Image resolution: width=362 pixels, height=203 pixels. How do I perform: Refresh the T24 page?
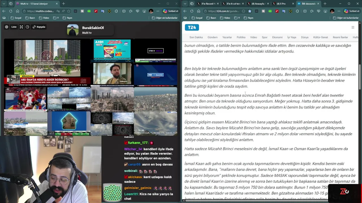coord(192,11)
